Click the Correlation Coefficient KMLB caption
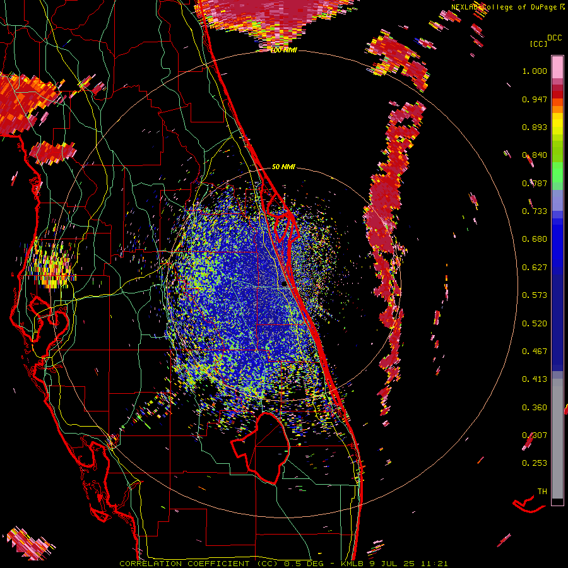568x568 pixels. [x=283, y=564]
